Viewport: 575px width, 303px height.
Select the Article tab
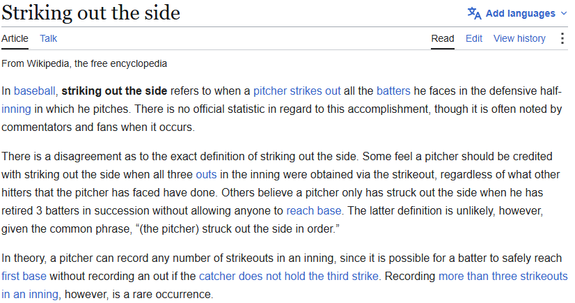click(15, 38)
